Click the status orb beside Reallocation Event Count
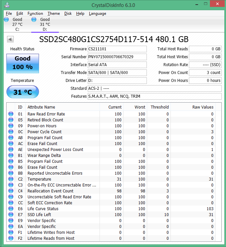The height and width of the screenshot is (247, 226). tap(11, 191)
